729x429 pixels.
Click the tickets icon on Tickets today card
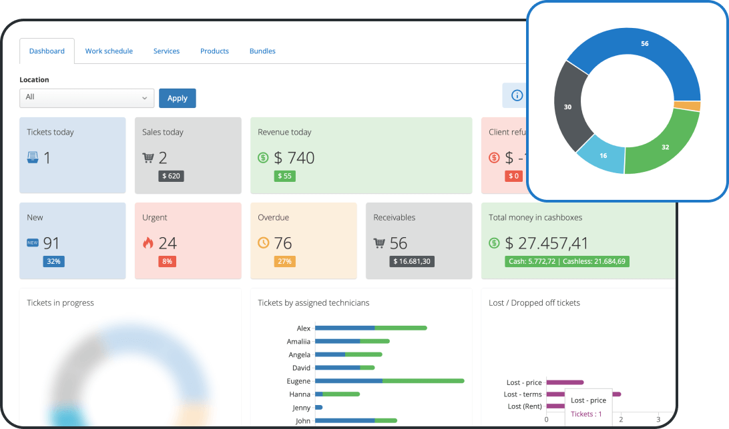[x=32, y=157]
